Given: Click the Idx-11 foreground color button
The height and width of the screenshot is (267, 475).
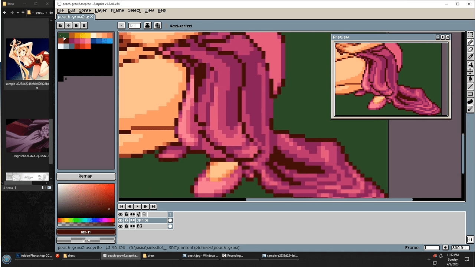Looking at the screenshot, I should (86, 232).
